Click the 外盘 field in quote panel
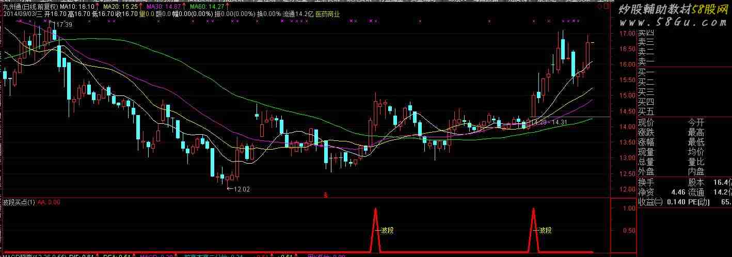This screenshot has height=257, width=732. [646, 172]
